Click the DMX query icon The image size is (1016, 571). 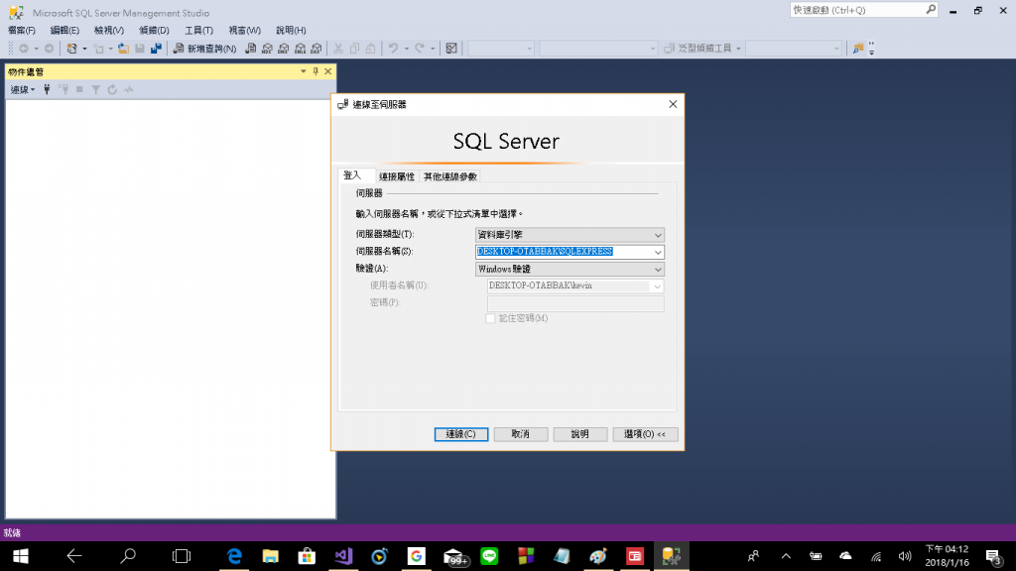pyautogui.click(x=283, y=49)
